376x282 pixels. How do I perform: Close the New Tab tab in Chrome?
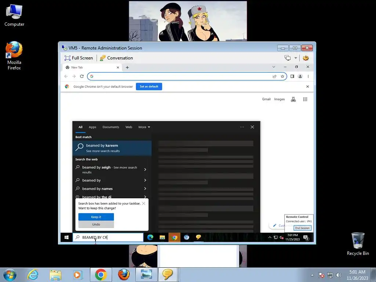(x=118, y=68)
